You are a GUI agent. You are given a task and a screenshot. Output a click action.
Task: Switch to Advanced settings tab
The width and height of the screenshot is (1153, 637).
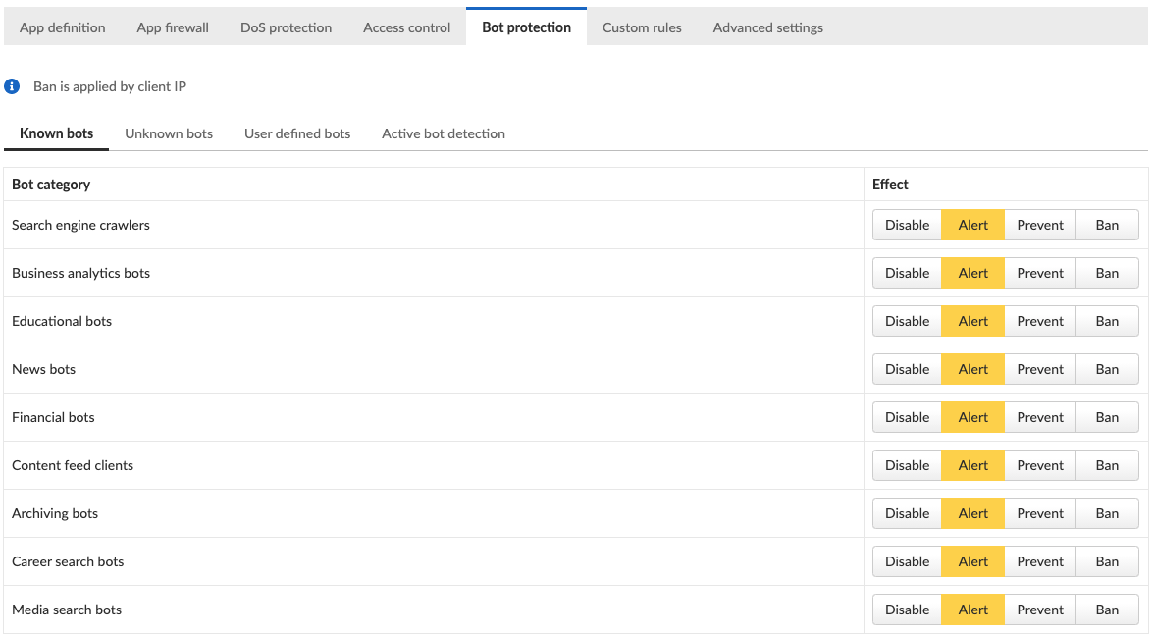[x=767, y=27]
